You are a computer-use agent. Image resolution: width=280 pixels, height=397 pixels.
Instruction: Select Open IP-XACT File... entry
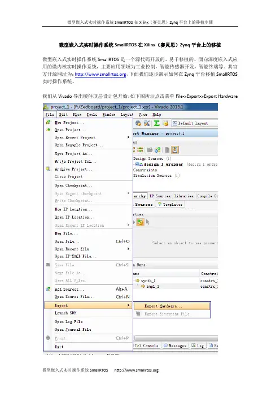pos(88,256)
